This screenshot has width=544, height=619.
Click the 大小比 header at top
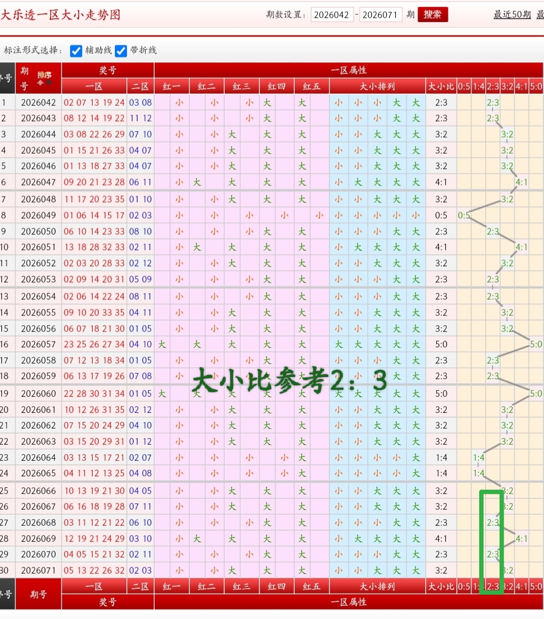pos(441,86)
